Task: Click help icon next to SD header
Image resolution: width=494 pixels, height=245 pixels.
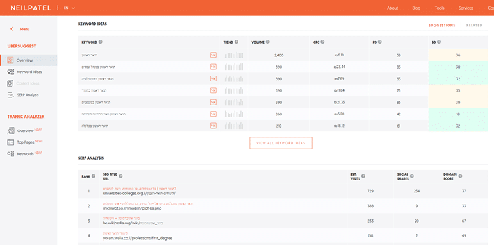Action: tap(439, 42)
